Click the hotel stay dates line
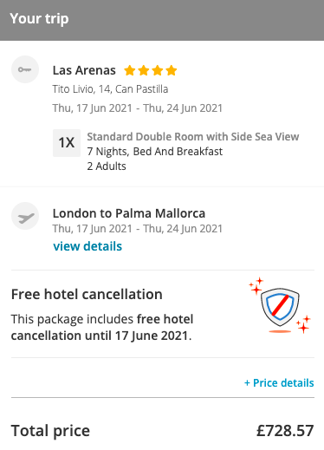Image resolution: width=324 pixels, height=450 pixels. [x=138, y=108]
